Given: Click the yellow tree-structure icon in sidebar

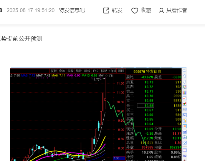Looking at the screenshot, I should point(184,121).
